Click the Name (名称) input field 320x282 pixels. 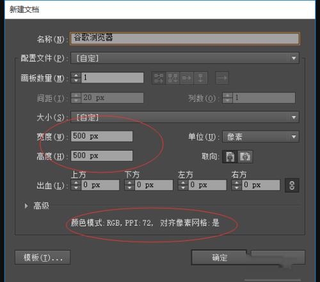pos(185,38)
